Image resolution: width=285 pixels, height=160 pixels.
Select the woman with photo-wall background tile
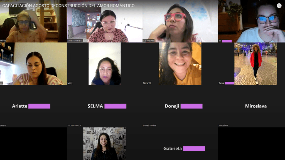pos(105,144)
